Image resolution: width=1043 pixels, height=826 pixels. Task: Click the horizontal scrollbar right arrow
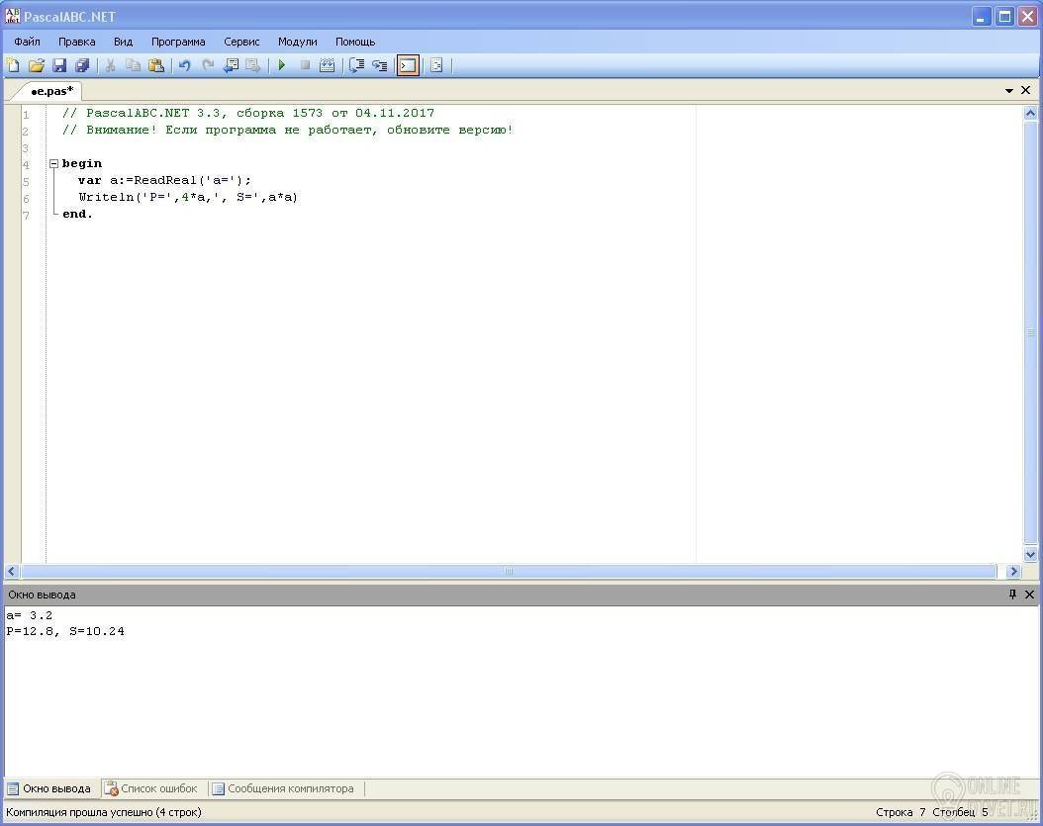pos(1013,571)
